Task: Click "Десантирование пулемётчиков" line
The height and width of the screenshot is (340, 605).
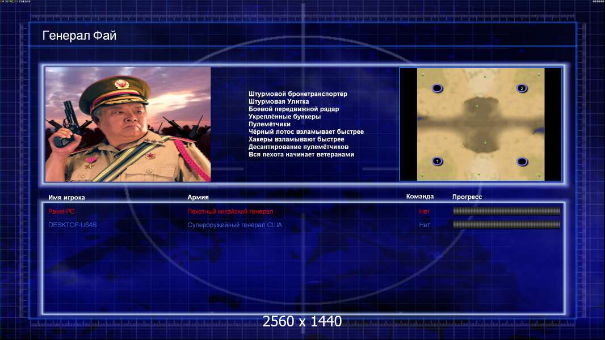Action: [299, 147]
